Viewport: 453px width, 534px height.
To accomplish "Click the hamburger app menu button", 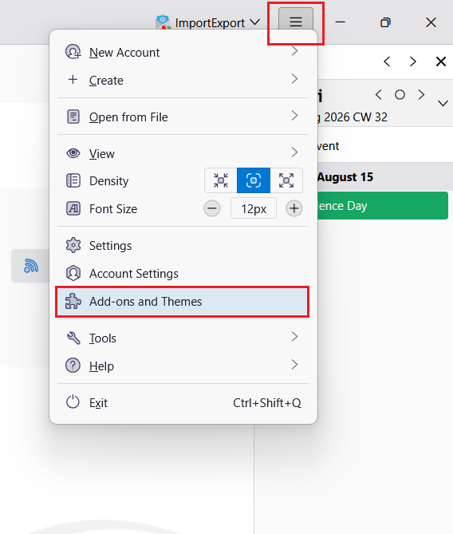I will coord(295,21).
